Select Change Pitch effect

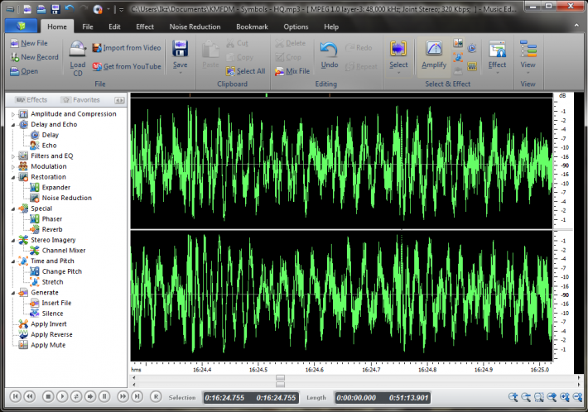coord(61,271)
